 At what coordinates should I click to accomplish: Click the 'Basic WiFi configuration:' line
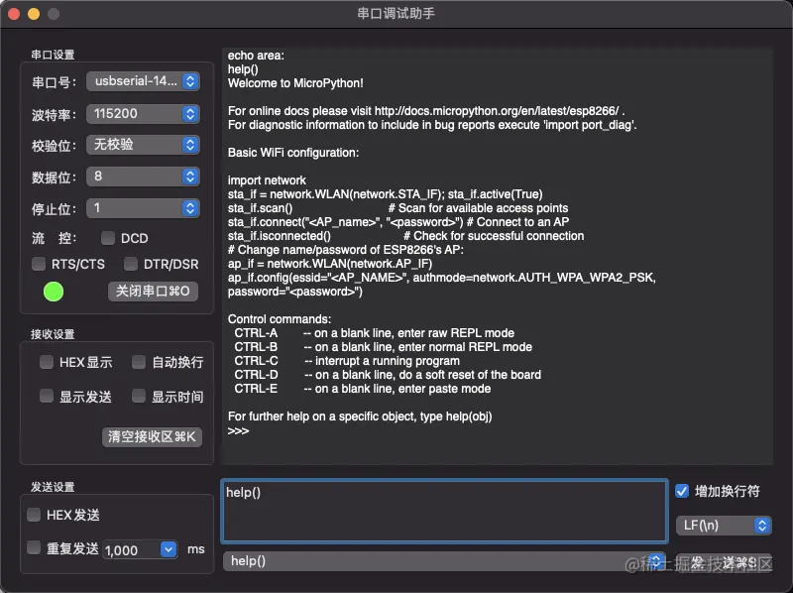coord(293,153)
